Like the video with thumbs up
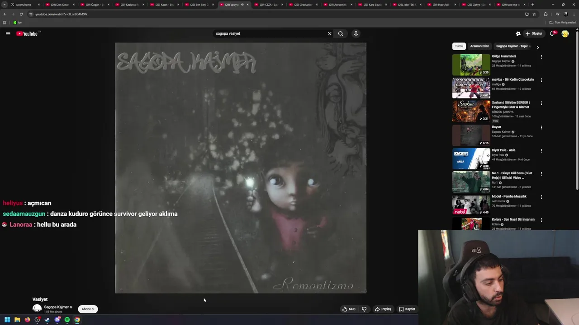Screen dimensions: 579x325 click(349, 309)
